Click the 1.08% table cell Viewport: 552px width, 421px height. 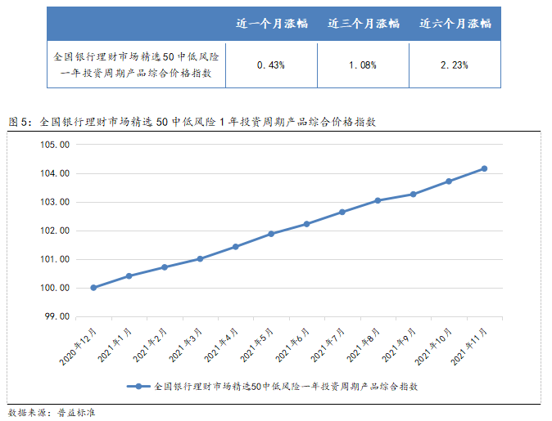click(363, 65)
